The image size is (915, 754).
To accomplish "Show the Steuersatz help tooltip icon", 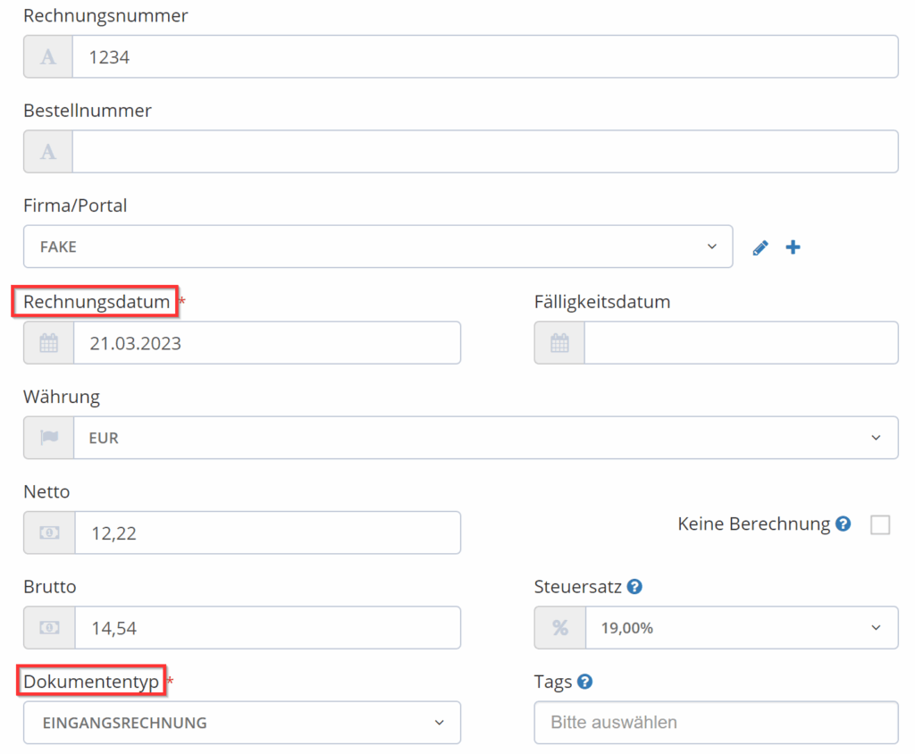I will pyautogui.click(x=635, y=587).
